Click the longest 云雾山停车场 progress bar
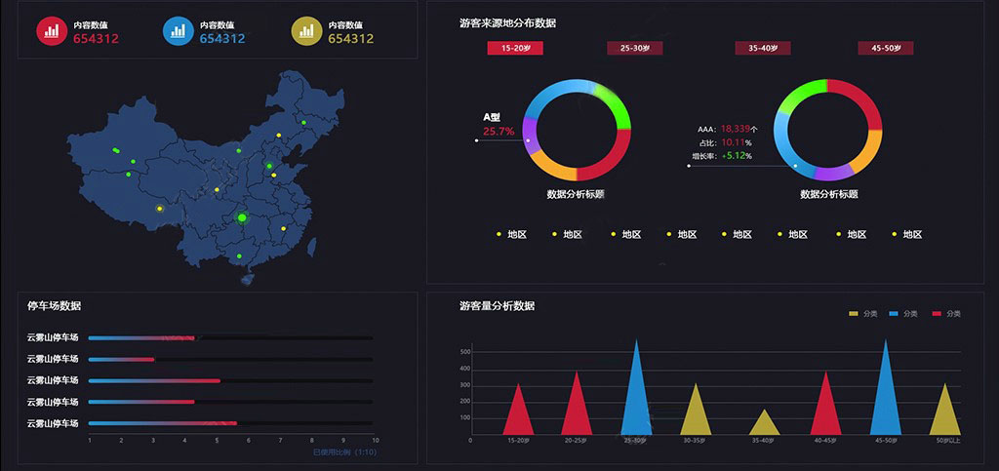Screen dimensions: 999x471 coord(163,423)
